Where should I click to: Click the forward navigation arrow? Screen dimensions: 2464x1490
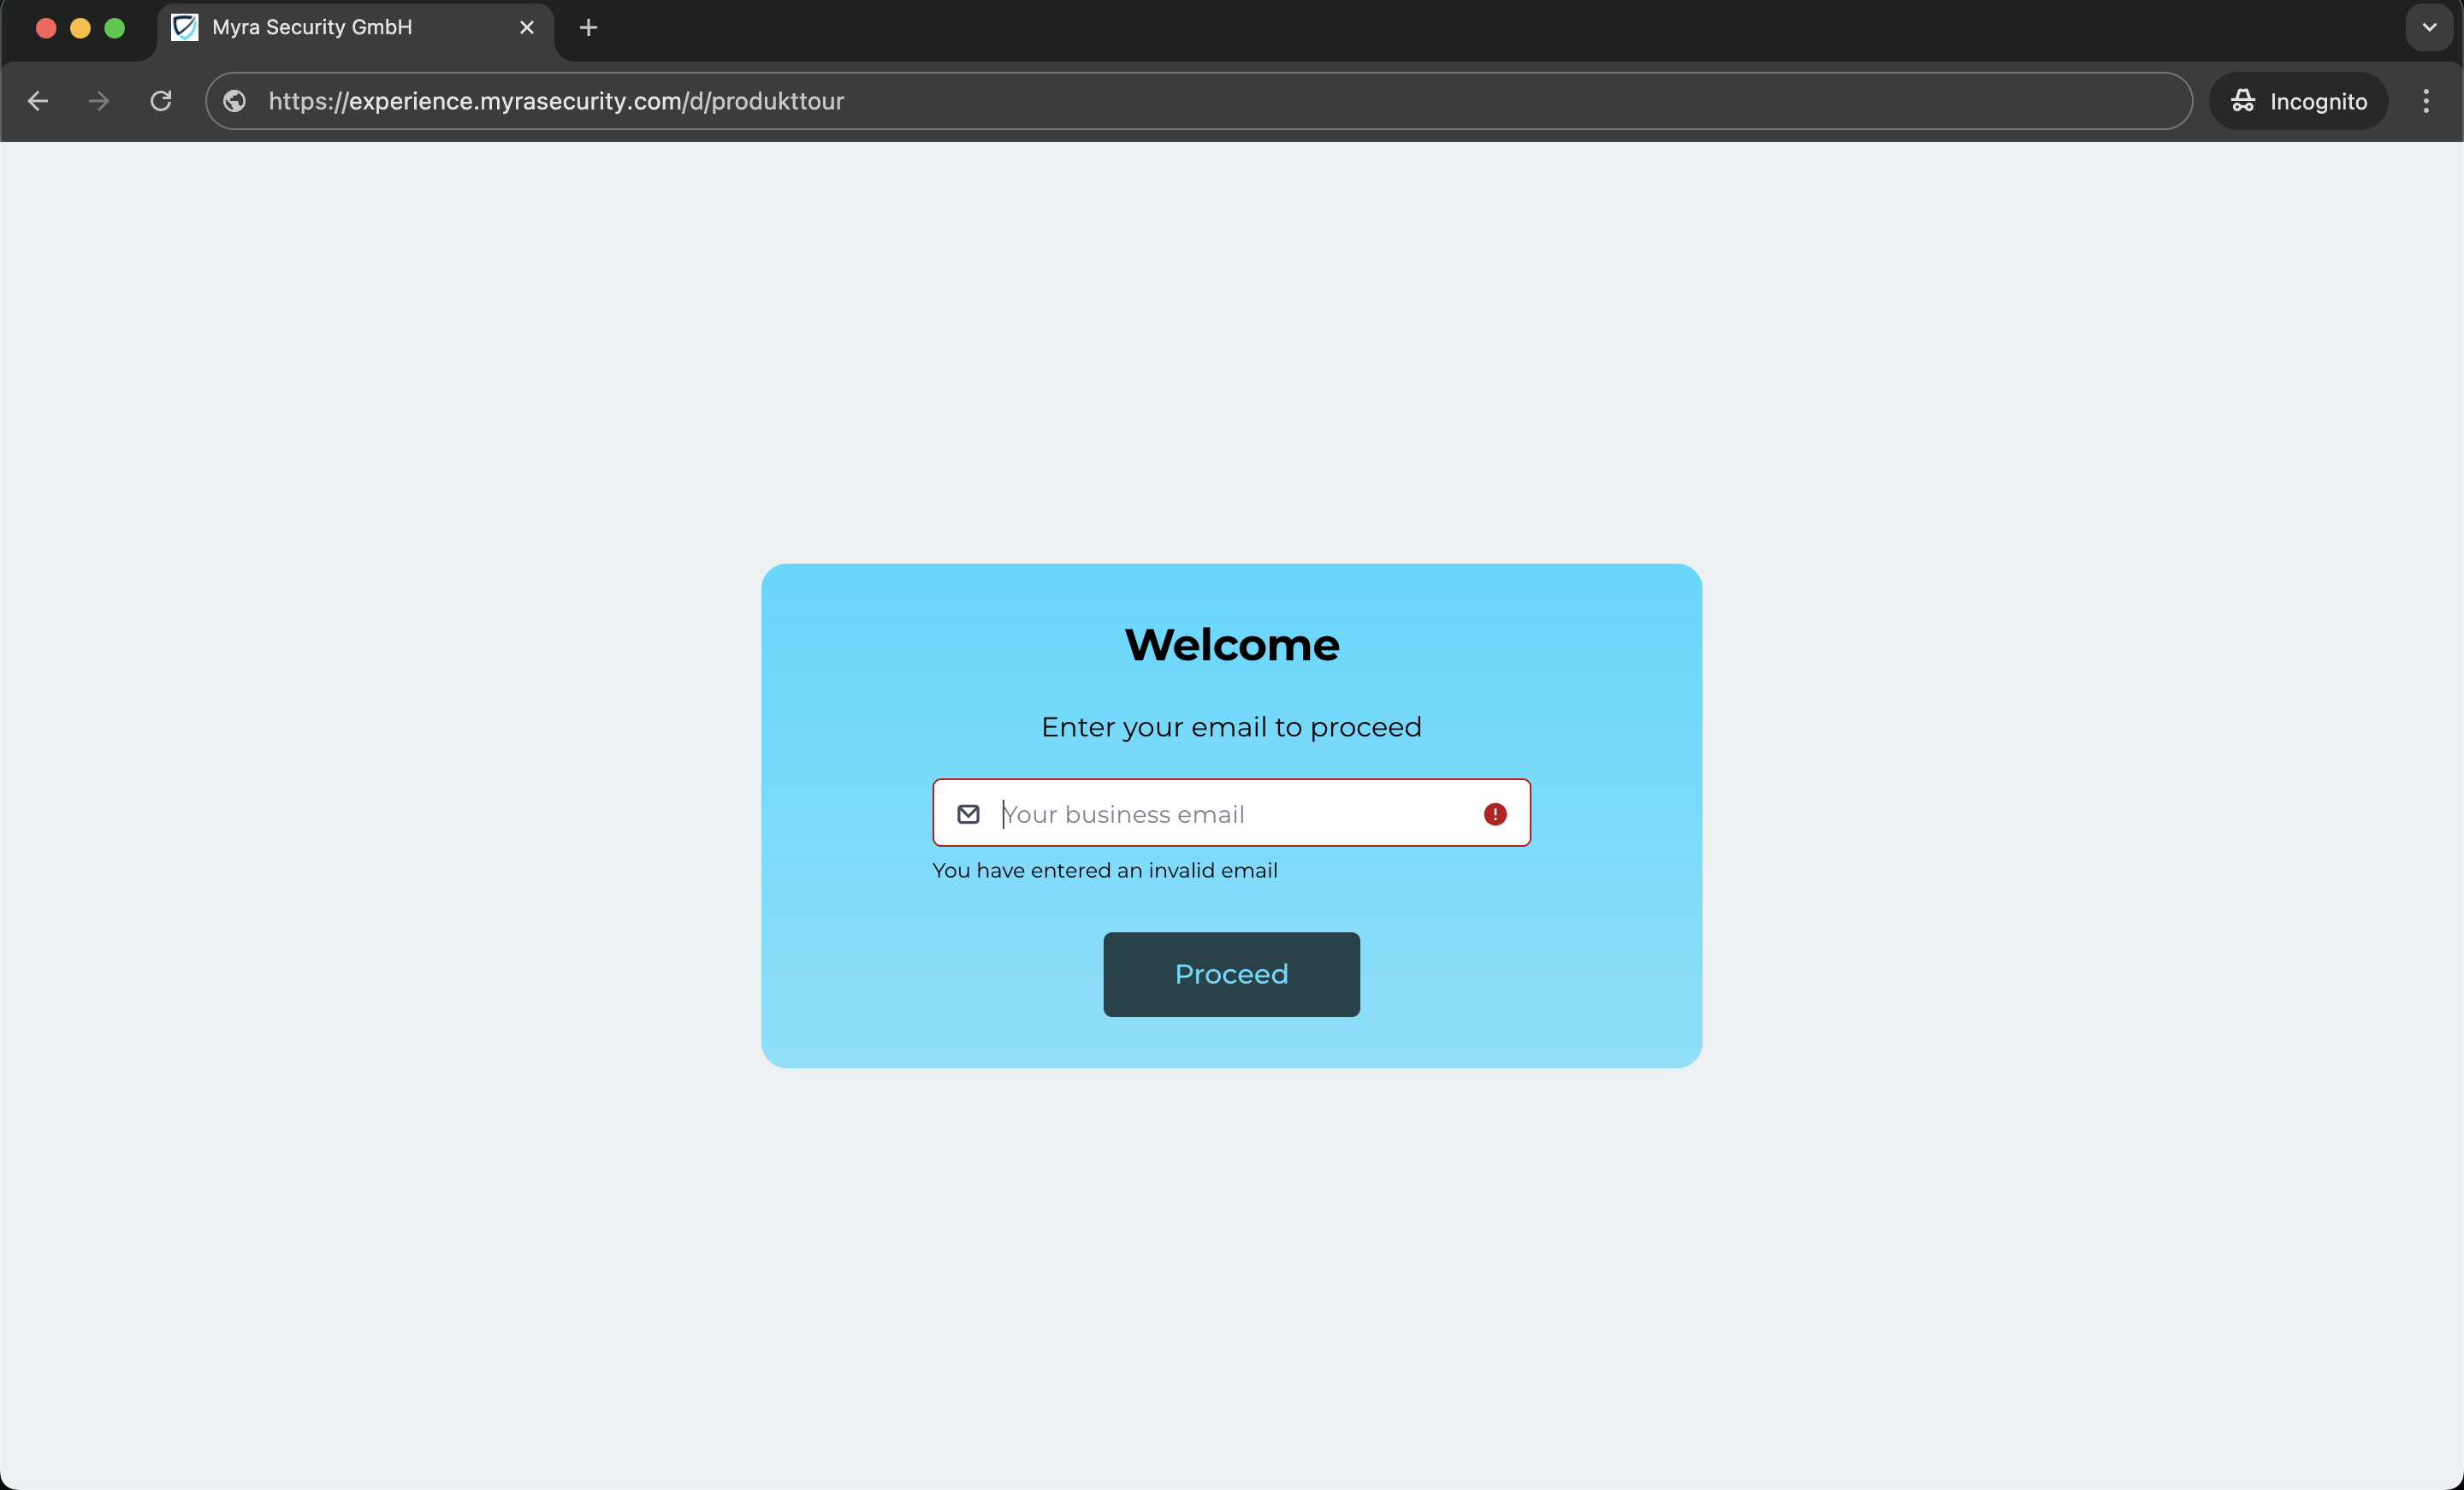click(x=98, y=101)
